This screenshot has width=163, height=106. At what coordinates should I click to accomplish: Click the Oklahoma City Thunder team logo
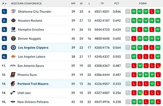(13, 11)
